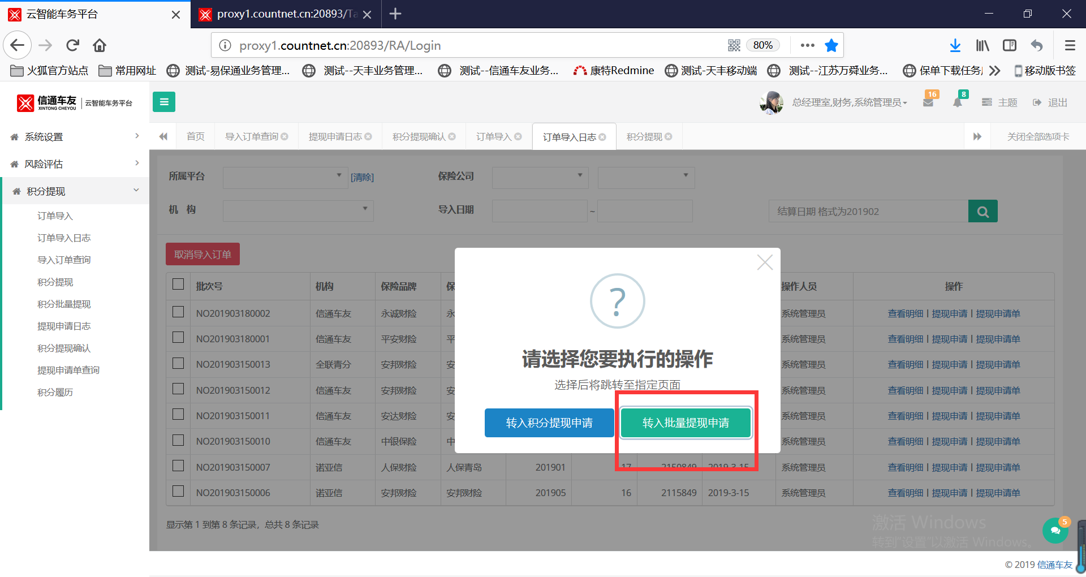1086x577 pixels.
Task: Close the dialog with the X icon
Action: click(765, 262)
